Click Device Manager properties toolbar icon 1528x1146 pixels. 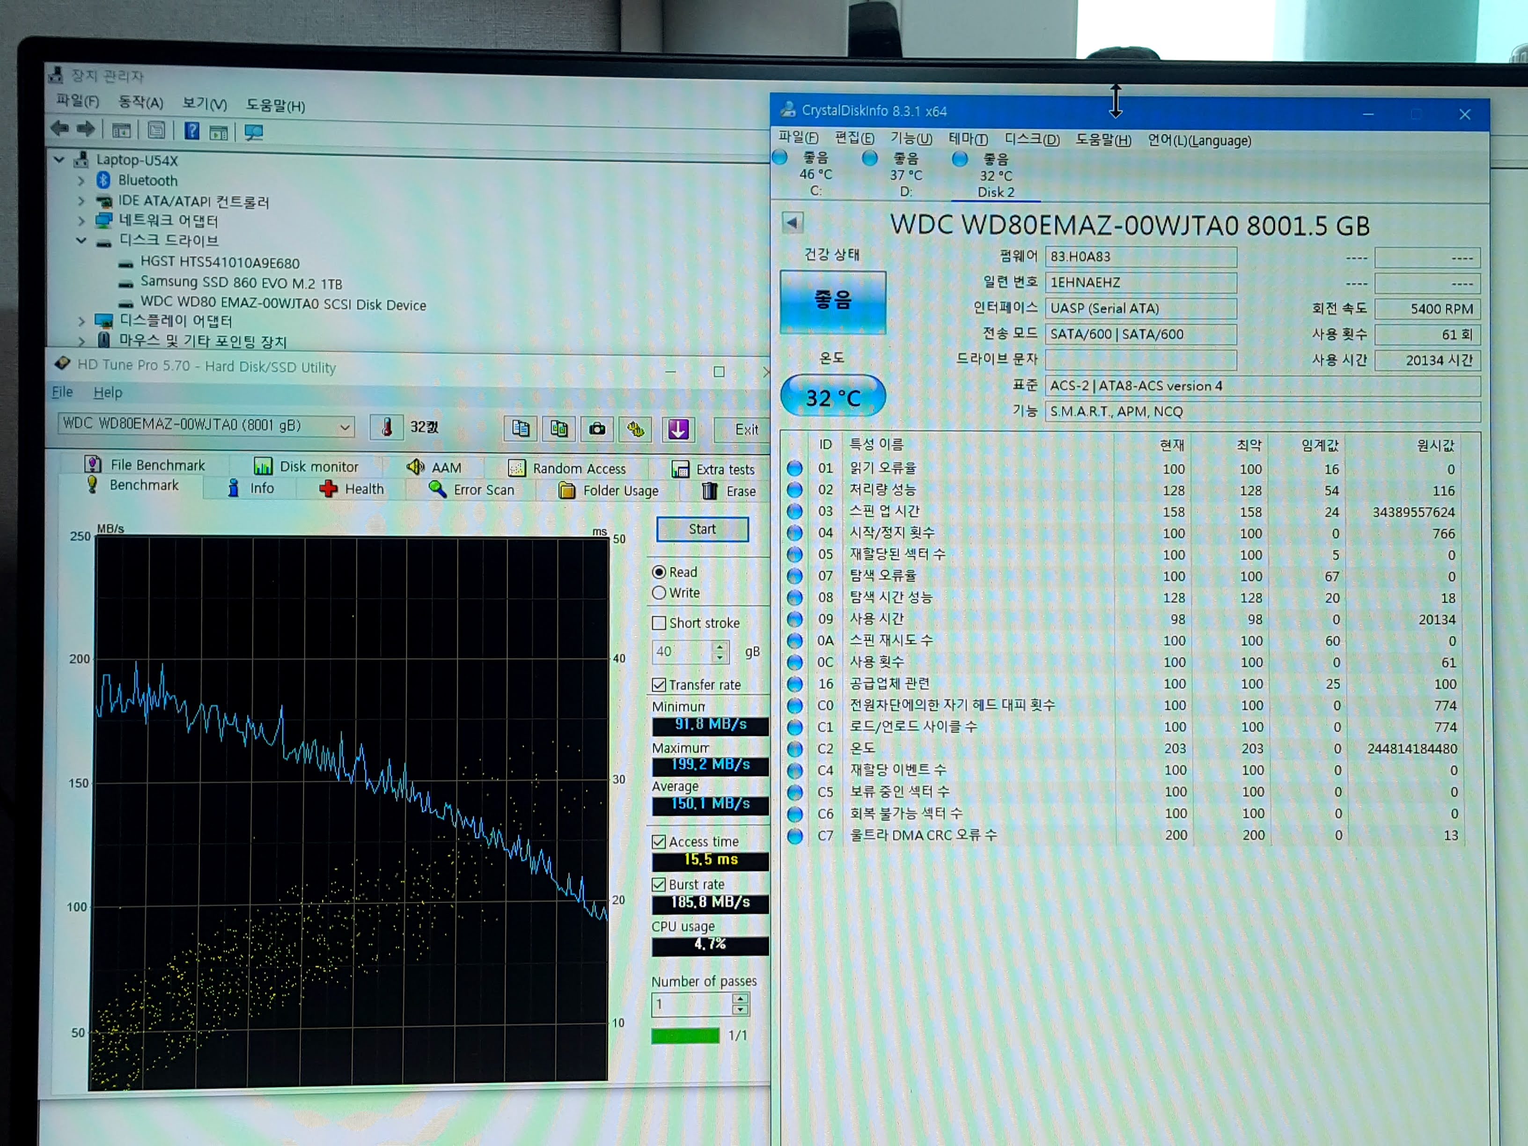(157, 130)
